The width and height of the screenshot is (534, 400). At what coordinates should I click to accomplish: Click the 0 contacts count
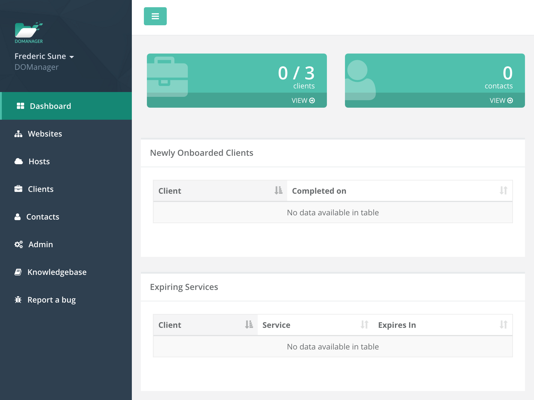pyautogui.click(x=508, y=73)
